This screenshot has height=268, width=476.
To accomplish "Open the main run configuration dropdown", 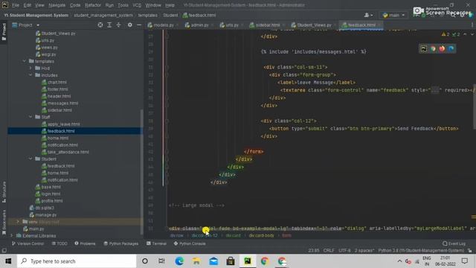I will [393, 15].
